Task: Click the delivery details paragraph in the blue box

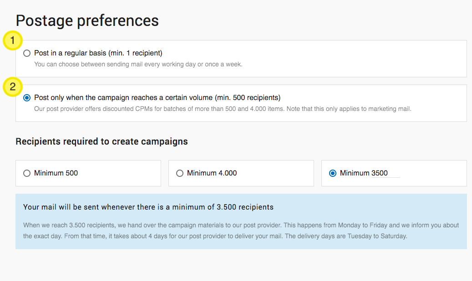Action: (241, 231)
